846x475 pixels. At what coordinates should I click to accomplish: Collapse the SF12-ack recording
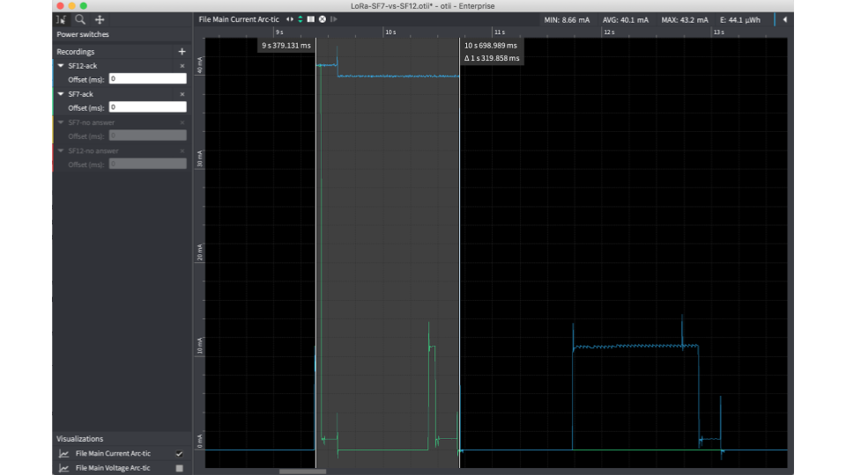[x=61, y=66]
